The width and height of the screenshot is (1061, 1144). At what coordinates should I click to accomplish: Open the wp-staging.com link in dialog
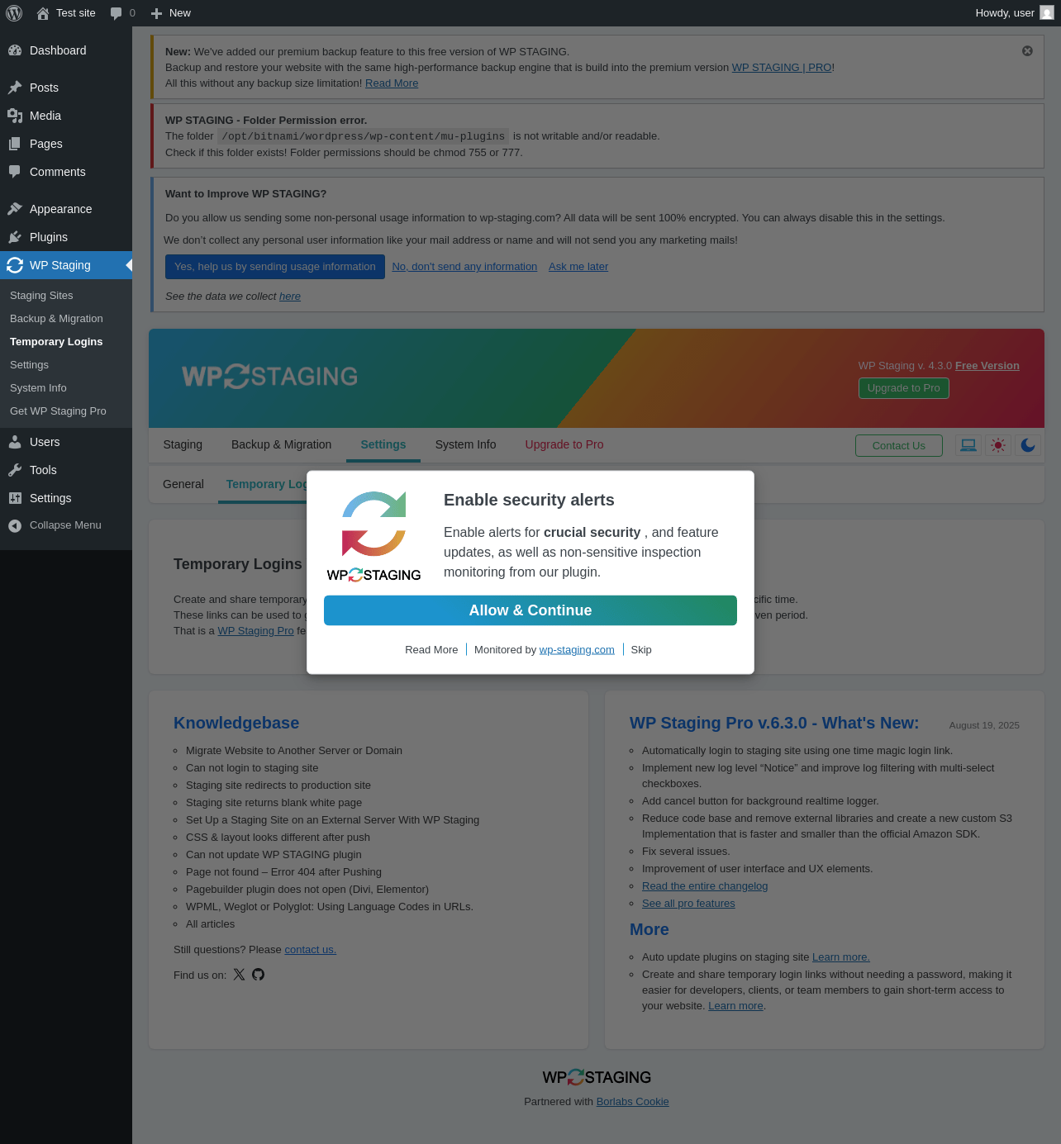coord(577,650)
